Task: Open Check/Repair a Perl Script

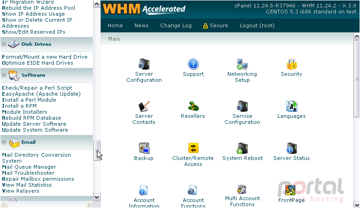Action: click(37, 88)
